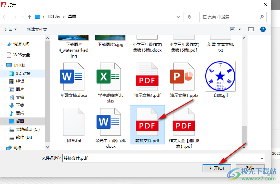Select the 演示文稿1.pptx PowerPoint file
This screenshot has height=184, width=280.
(x=184, y=77)
